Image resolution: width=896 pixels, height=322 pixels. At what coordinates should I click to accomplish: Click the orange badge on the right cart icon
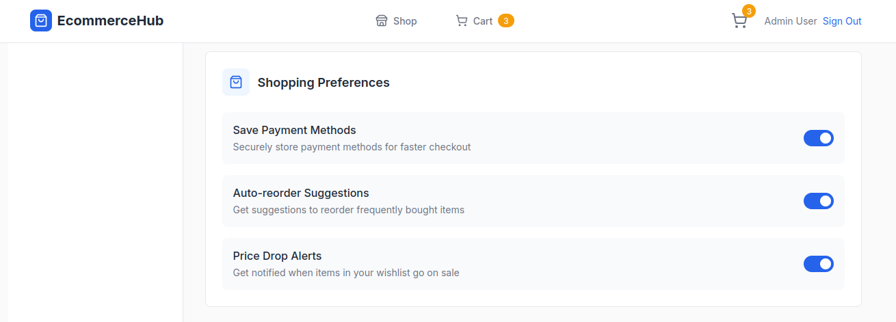coord(749,11)
